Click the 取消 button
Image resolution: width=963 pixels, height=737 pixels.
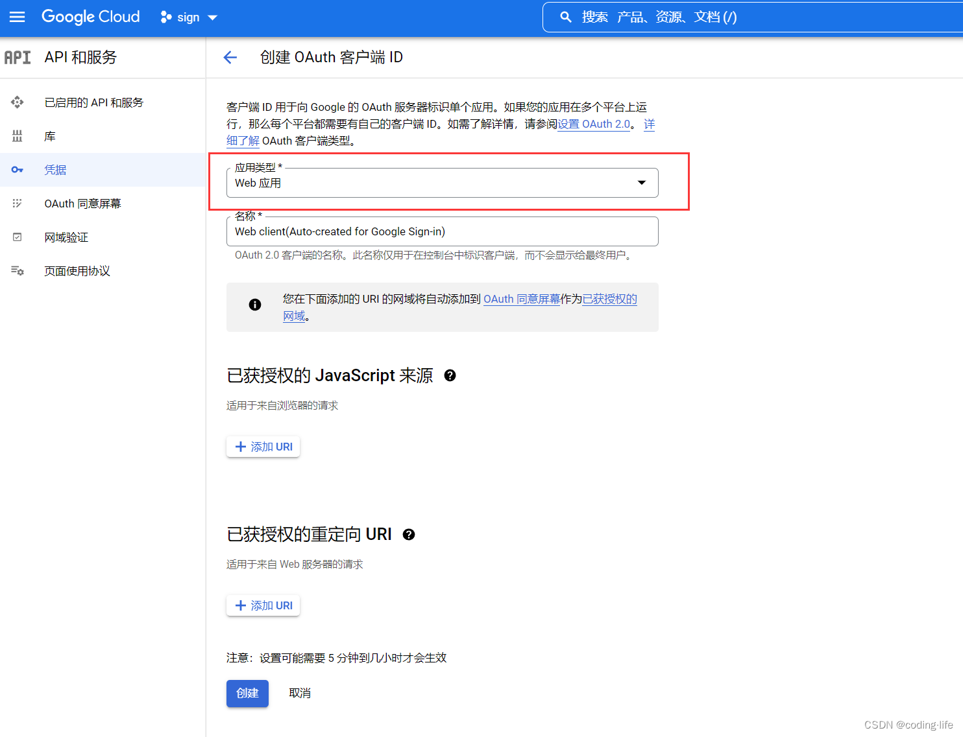(300, 693)
